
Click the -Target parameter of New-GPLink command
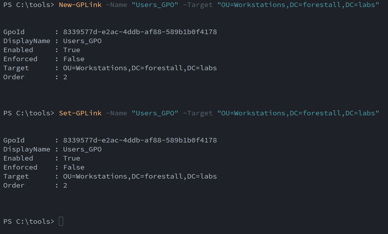198,5
